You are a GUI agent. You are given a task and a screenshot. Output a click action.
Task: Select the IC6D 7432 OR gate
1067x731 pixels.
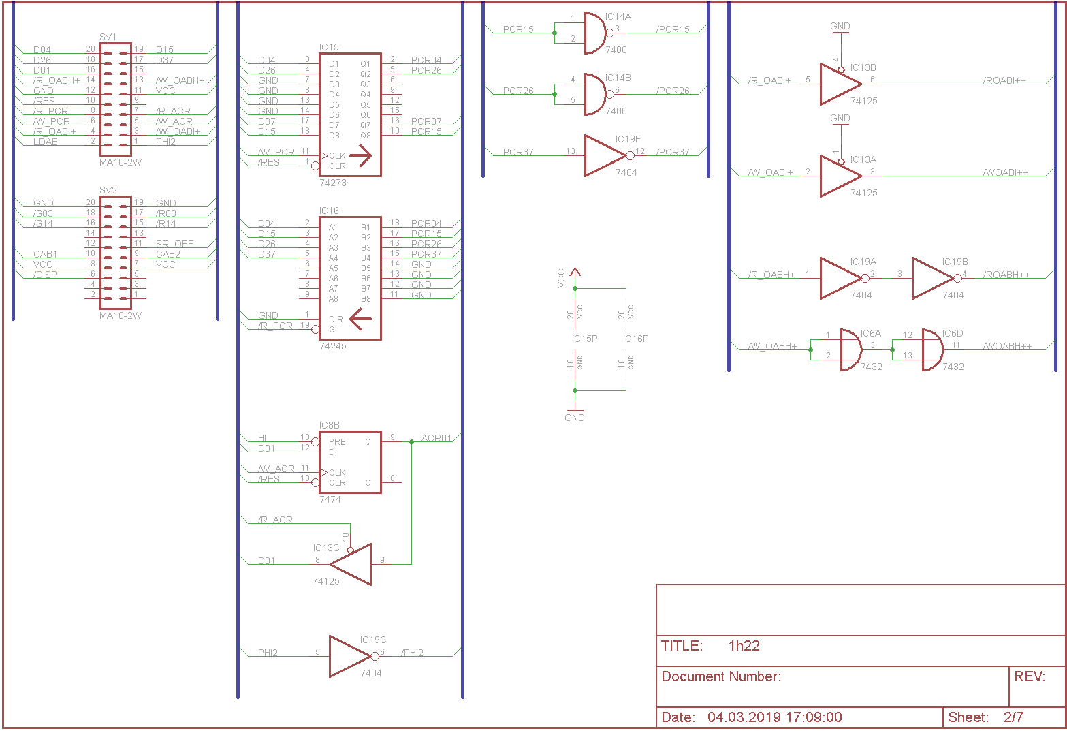tap(932, 350)
